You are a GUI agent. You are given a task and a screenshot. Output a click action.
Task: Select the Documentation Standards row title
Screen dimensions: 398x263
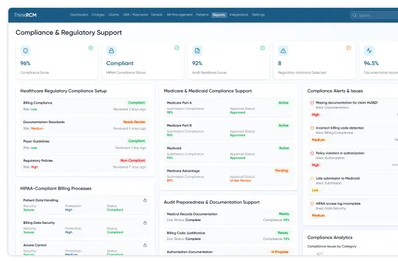pyautogui.click(x=44, y=122)
